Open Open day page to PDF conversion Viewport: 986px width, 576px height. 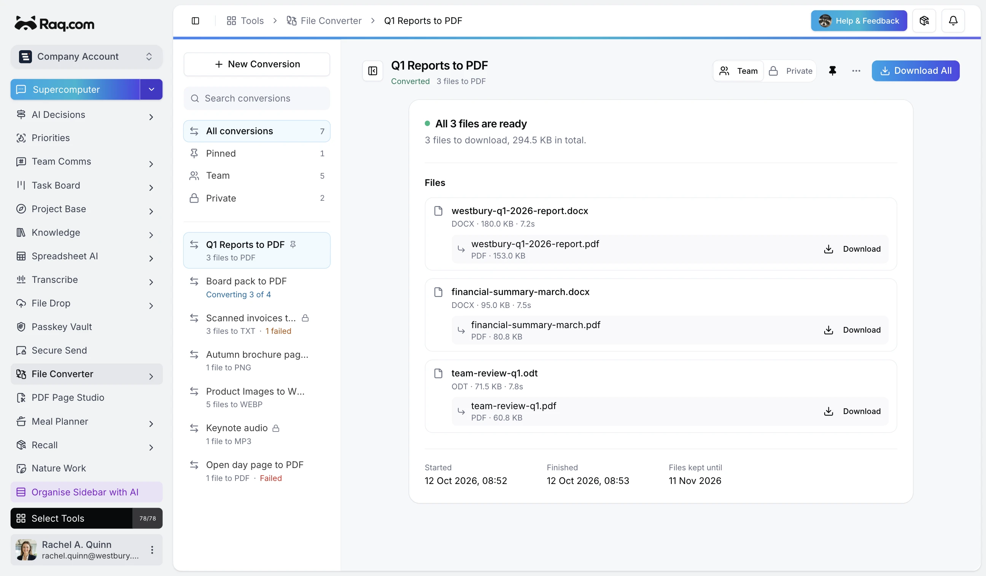257,471
